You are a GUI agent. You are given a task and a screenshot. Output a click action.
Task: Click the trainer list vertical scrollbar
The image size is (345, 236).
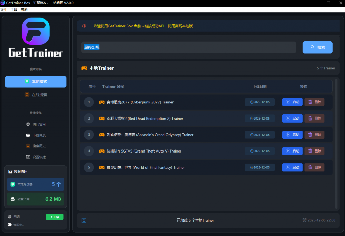coord(336,145)
